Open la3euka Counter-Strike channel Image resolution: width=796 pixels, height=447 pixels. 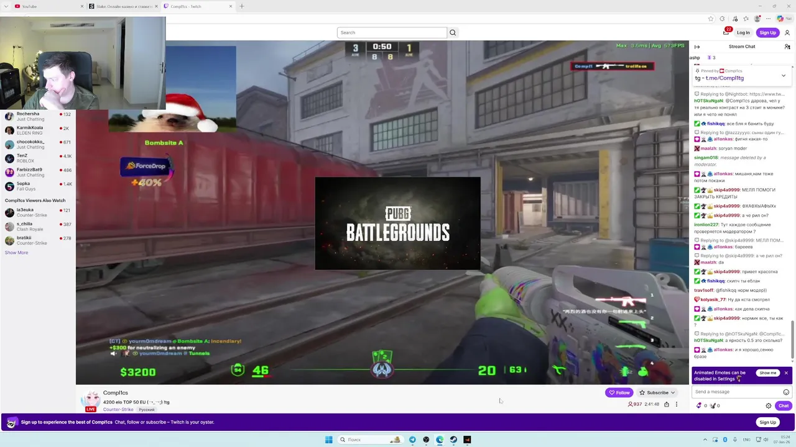38,213
